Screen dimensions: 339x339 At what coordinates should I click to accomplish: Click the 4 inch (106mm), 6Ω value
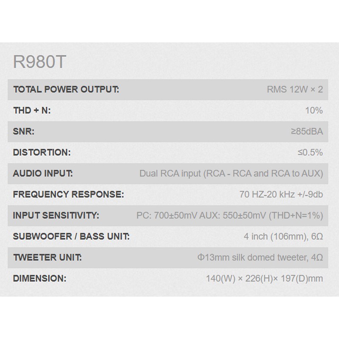[x=283, y=236]
